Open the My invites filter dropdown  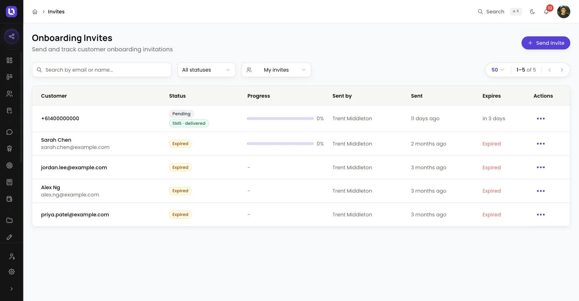(276, 70)
